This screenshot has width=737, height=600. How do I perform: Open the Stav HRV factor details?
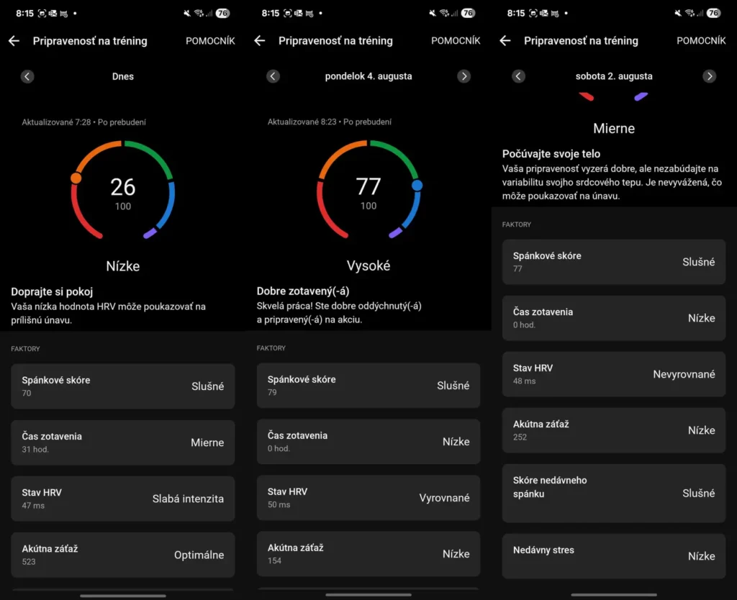click(x=122, y=498)
